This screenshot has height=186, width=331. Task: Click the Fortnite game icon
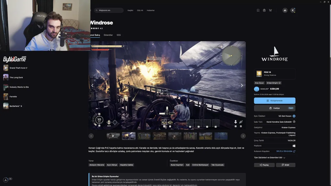coord(6,97)
